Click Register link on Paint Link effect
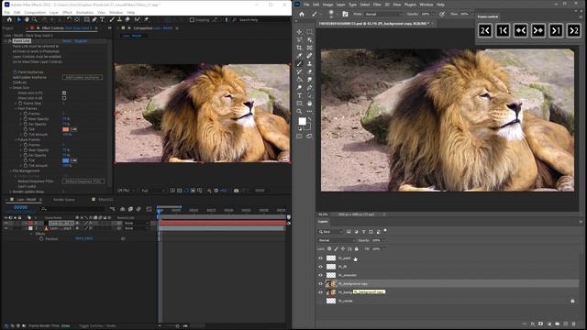587x330 pixels. click(81, 40)
